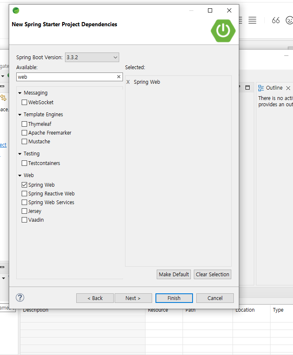Uncheck the Spring Web checkbox
The width and height of the screenshot is (293, 355).
coord(24,185)
